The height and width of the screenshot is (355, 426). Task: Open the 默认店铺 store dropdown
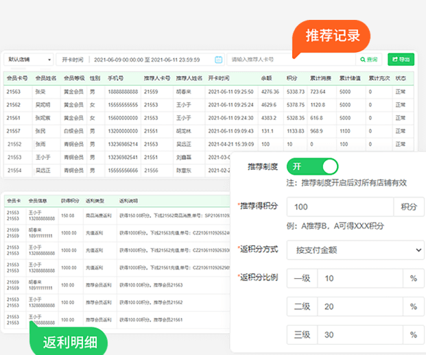(27, 60)
